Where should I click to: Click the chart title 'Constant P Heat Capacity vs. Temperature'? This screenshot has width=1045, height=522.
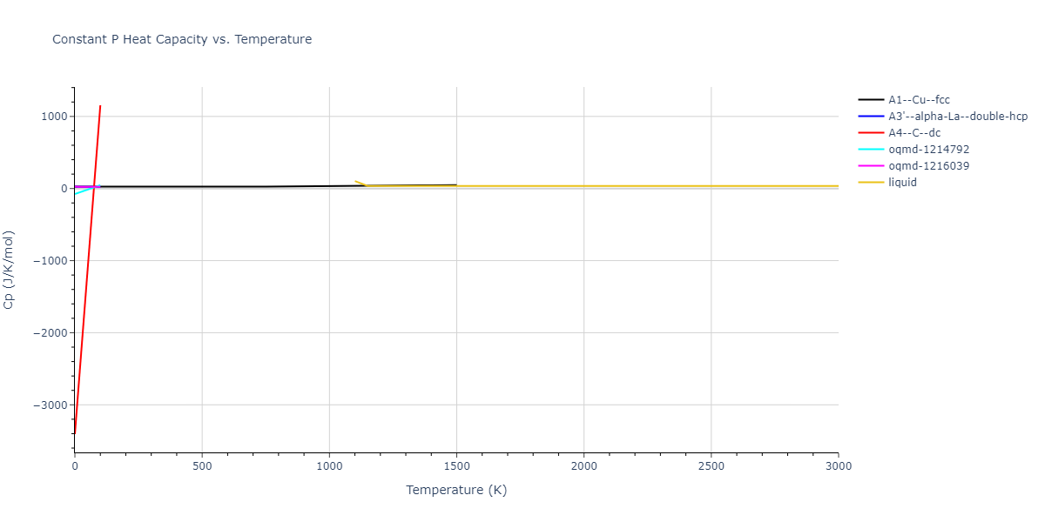click(x=182, y=39)
